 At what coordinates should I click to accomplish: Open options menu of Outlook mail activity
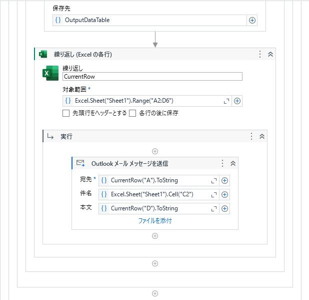coord(222,163)
